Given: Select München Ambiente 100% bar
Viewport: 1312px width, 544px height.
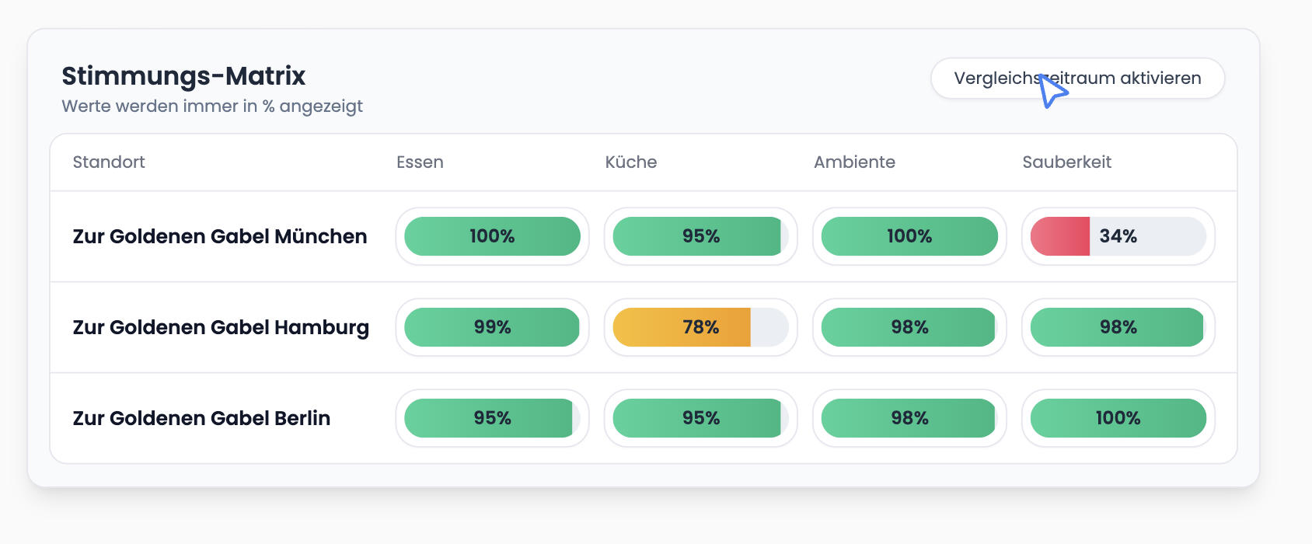Looking at the screenshot, I should click(909, 236).
